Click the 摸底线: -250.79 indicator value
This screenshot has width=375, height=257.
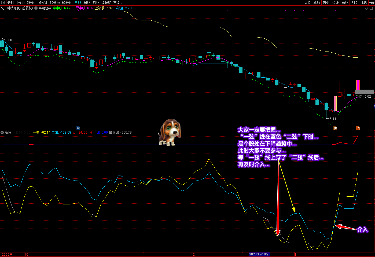pyautogui.click(x=120, y=133)
